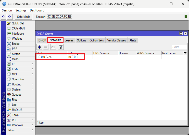
Task: Click the Find search field
Action: [179, 47]
